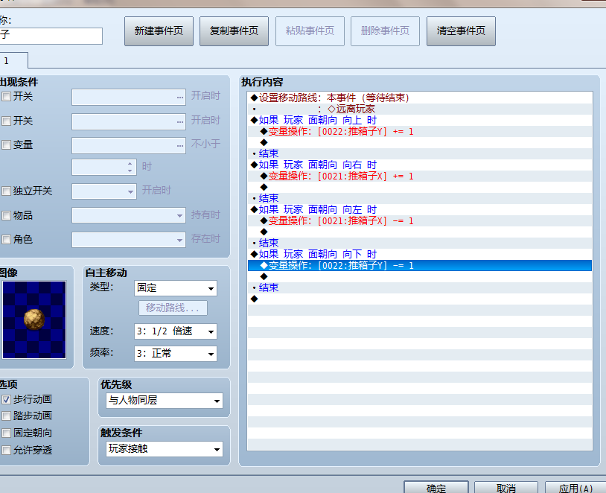The width and height of the screenshot is (606, 493).
Task: Select event page tab 1
Action: 13,61
